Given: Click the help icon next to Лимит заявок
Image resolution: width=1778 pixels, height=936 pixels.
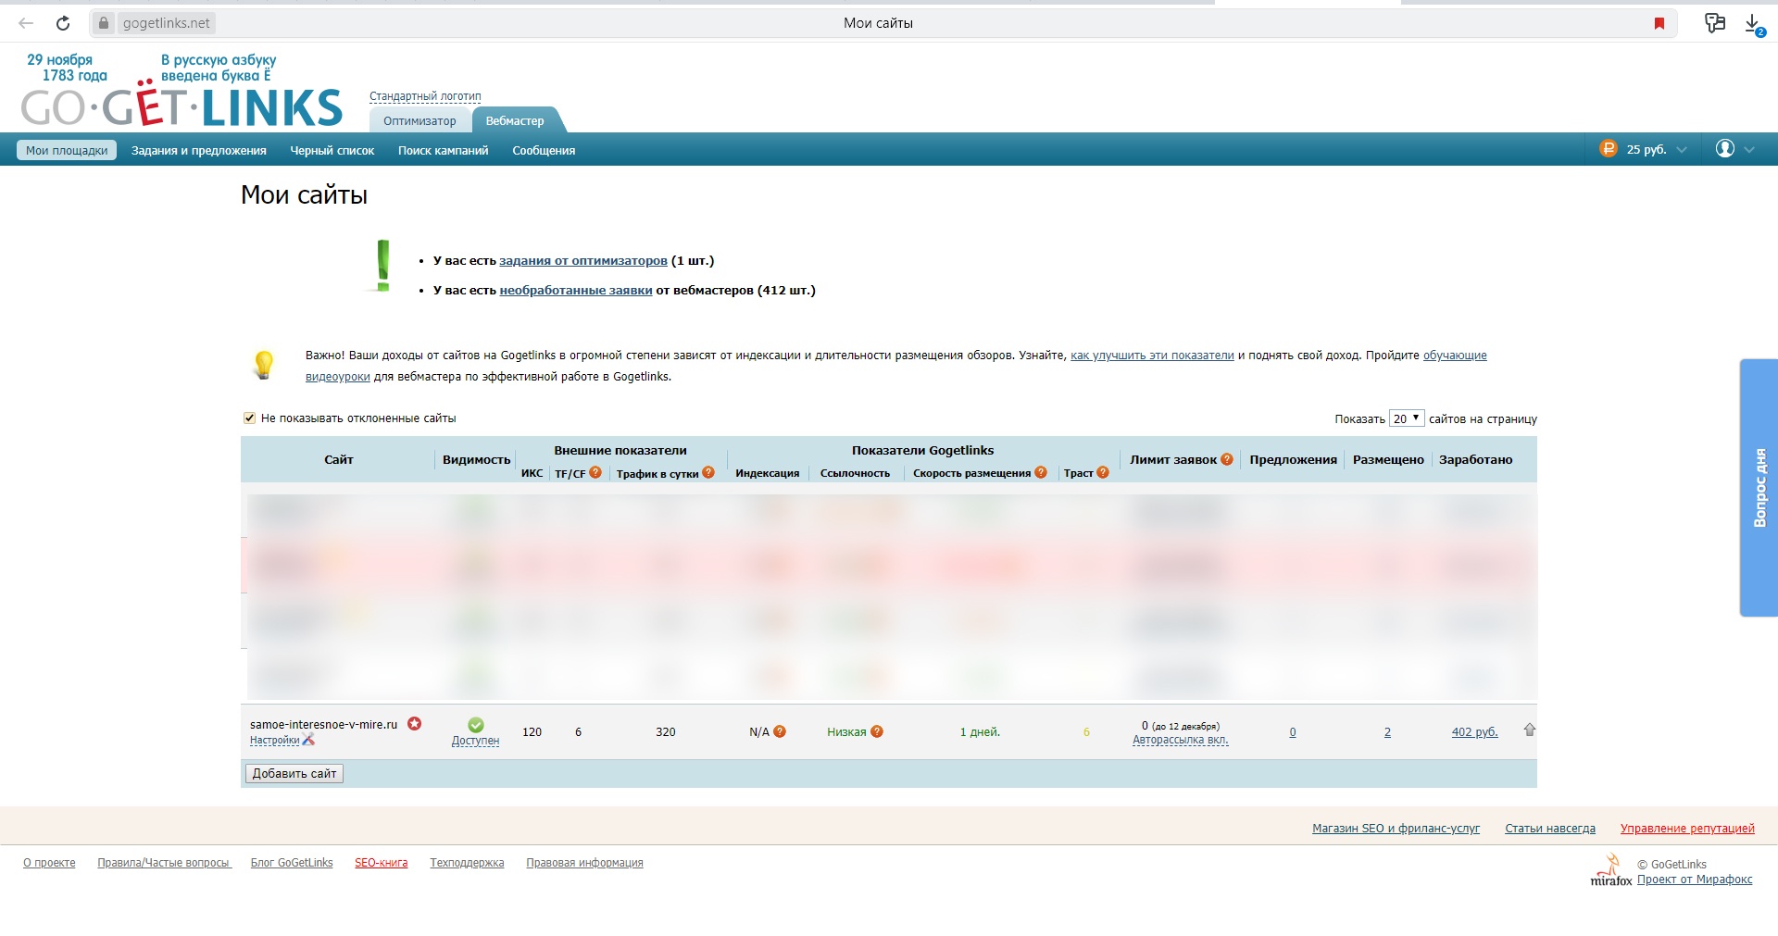Looking at the screenshot, I should pos(1227,459).
